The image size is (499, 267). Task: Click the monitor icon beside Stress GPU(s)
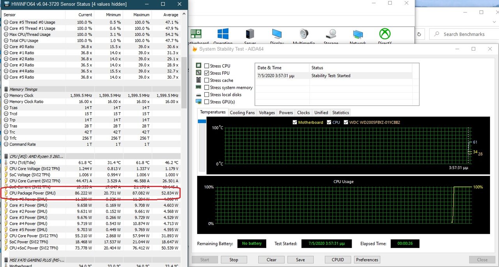pyautogui.click(x=199, y=102)
